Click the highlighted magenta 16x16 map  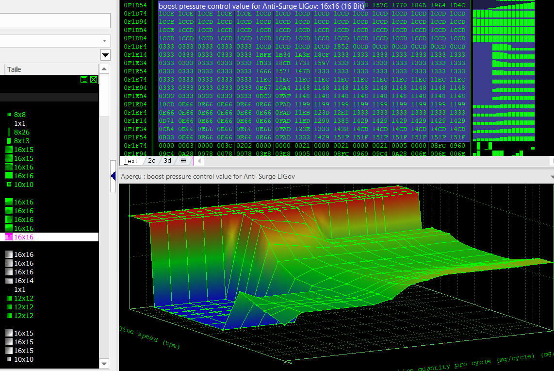(23, 237)
